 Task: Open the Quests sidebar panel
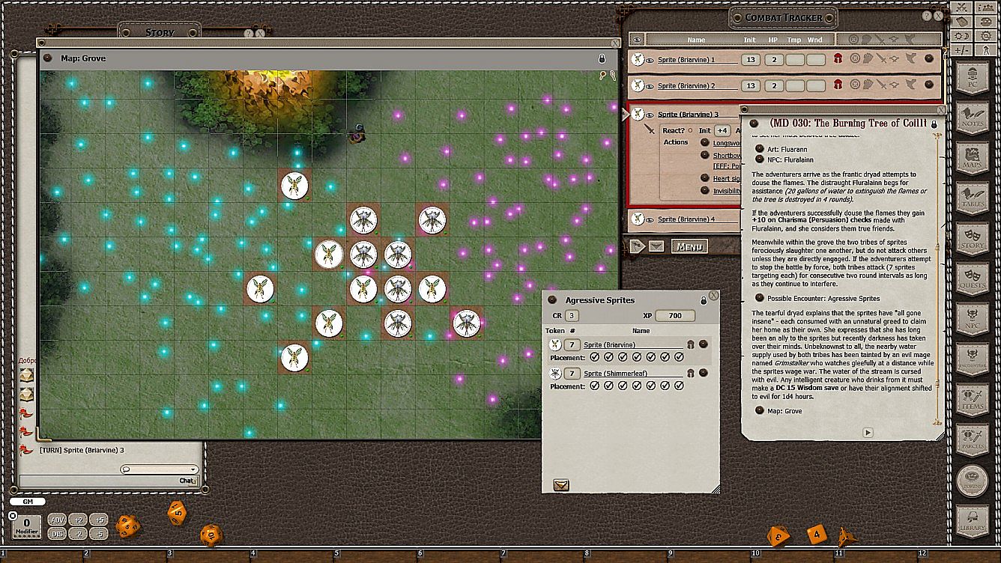[973, 279]
